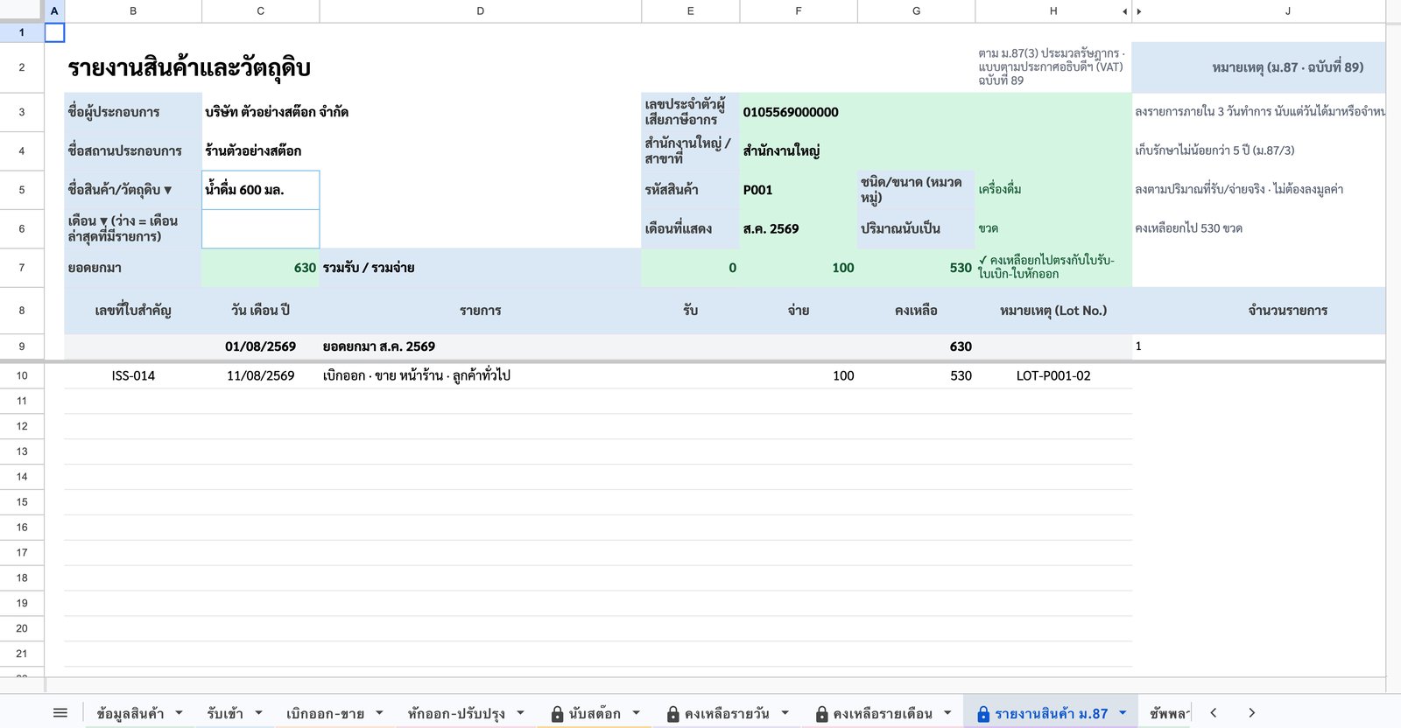Select column D header
Image resolution: width=1401 pixels, height=728 pixels.
click(480, 11)
